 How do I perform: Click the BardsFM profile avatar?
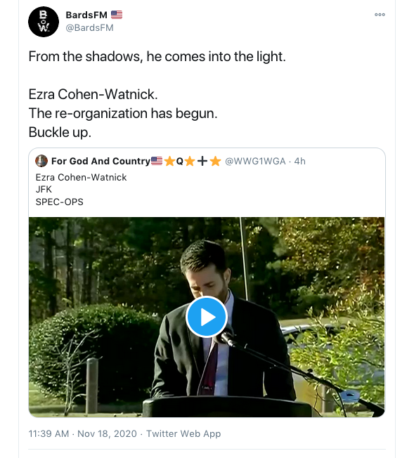[x=44, y=22]
